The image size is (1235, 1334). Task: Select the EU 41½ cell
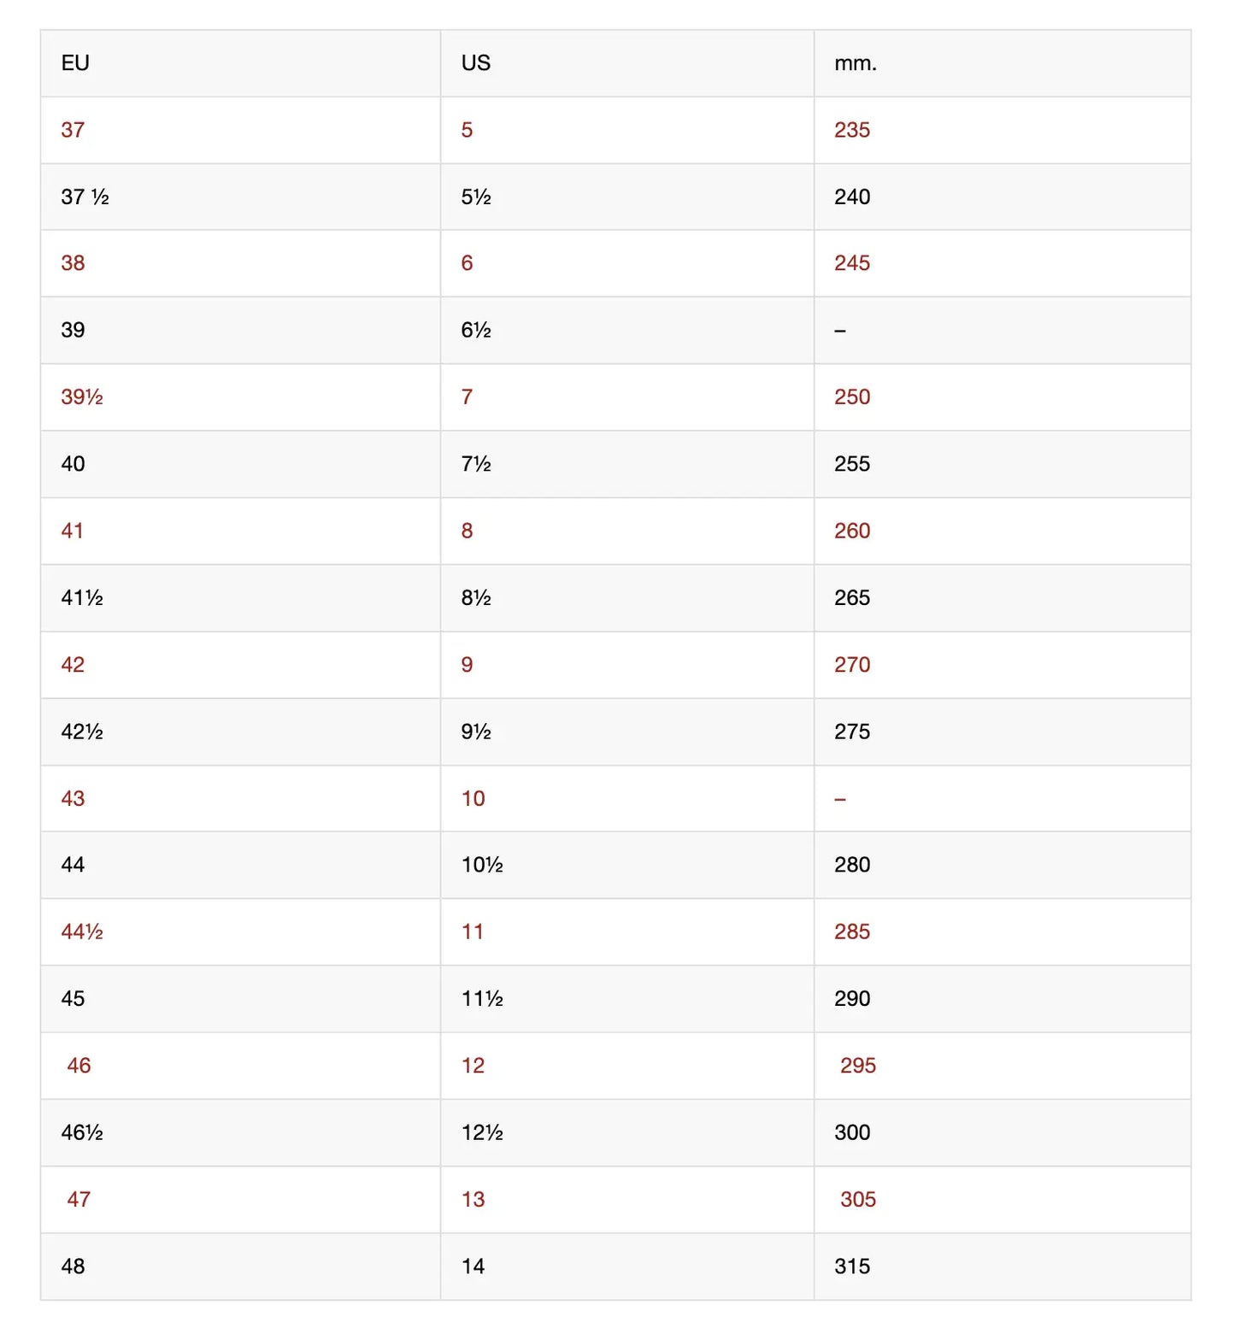coord(82,598)
